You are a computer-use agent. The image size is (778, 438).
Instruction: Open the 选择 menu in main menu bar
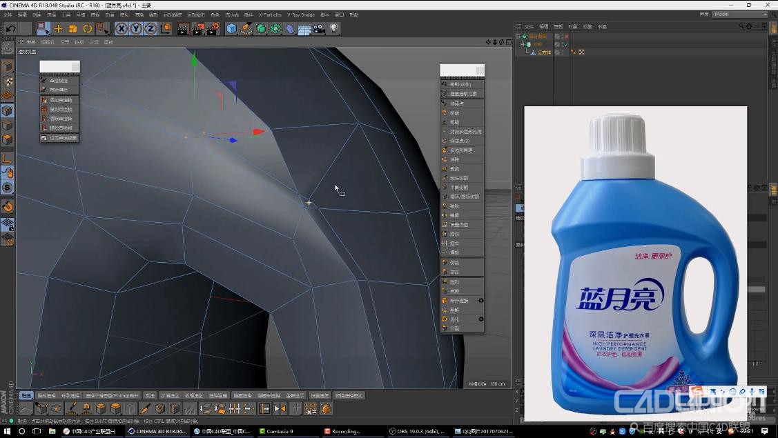click(x=51, y=15)
